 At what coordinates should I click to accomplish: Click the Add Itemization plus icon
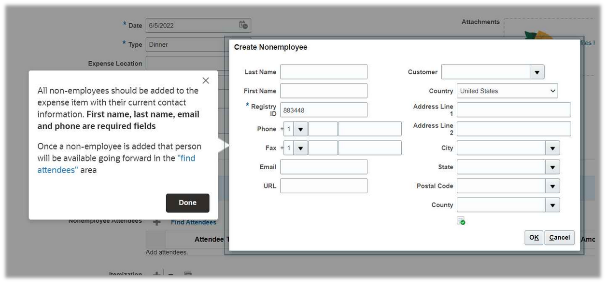click(x=156, y=275)
